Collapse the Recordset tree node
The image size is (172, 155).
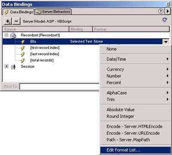6,35
